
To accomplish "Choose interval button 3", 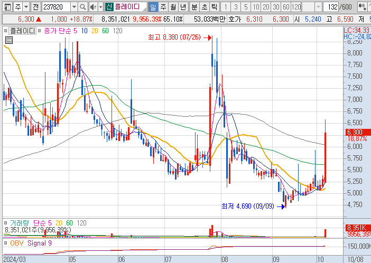I will pyautogui.click(x=236, y=7).
